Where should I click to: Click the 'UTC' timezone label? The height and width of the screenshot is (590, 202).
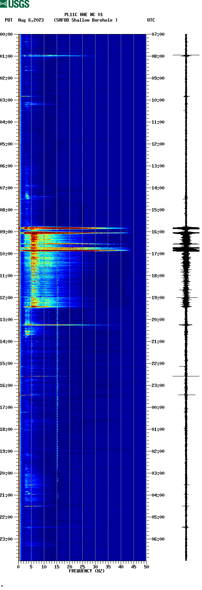151,20
